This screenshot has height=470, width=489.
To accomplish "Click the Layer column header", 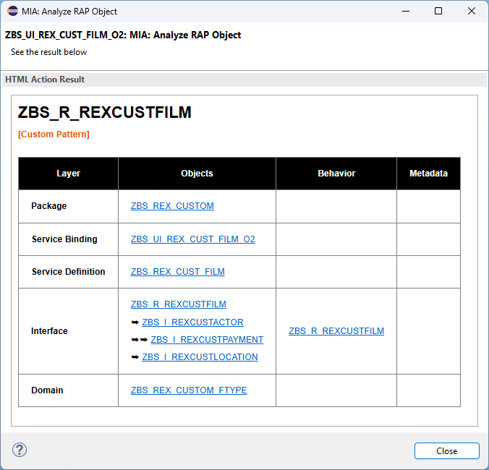I will coord(68,174).
